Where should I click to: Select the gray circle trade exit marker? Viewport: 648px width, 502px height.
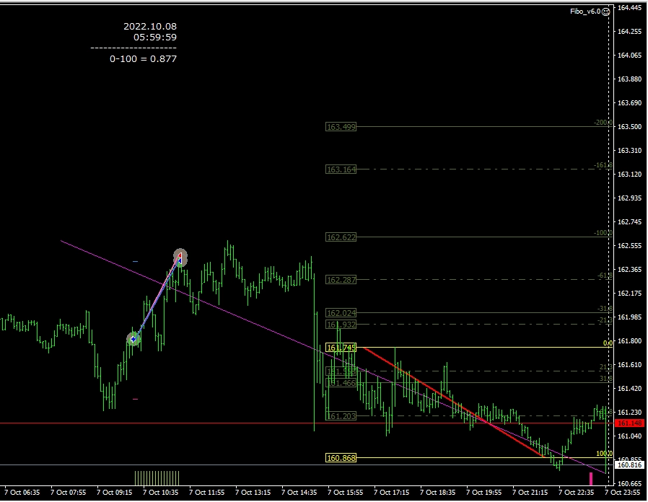pos(180,257)
